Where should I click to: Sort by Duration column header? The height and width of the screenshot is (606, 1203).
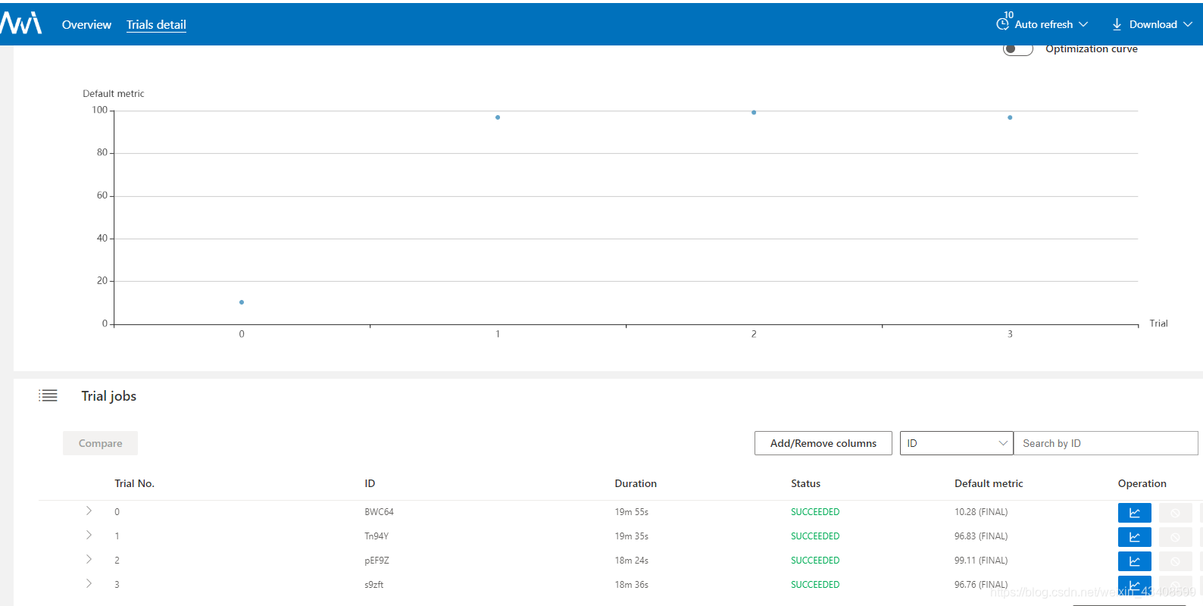coord(636,483)
